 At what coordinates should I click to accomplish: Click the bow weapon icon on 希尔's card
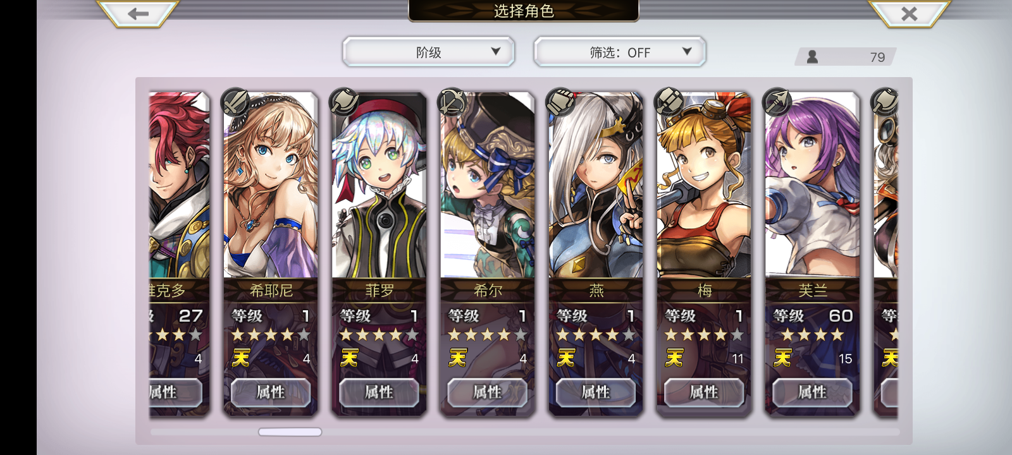tap(452, 102)
